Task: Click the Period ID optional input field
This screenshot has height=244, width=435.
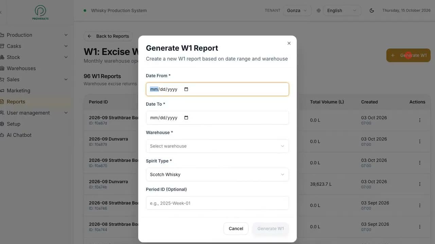Action: tap(217, 203)
